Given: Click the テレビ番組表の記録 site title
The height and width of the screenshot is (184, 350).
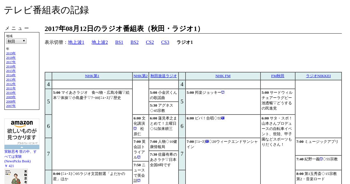Looking at the screenshot, I should [x=46, y=10].
